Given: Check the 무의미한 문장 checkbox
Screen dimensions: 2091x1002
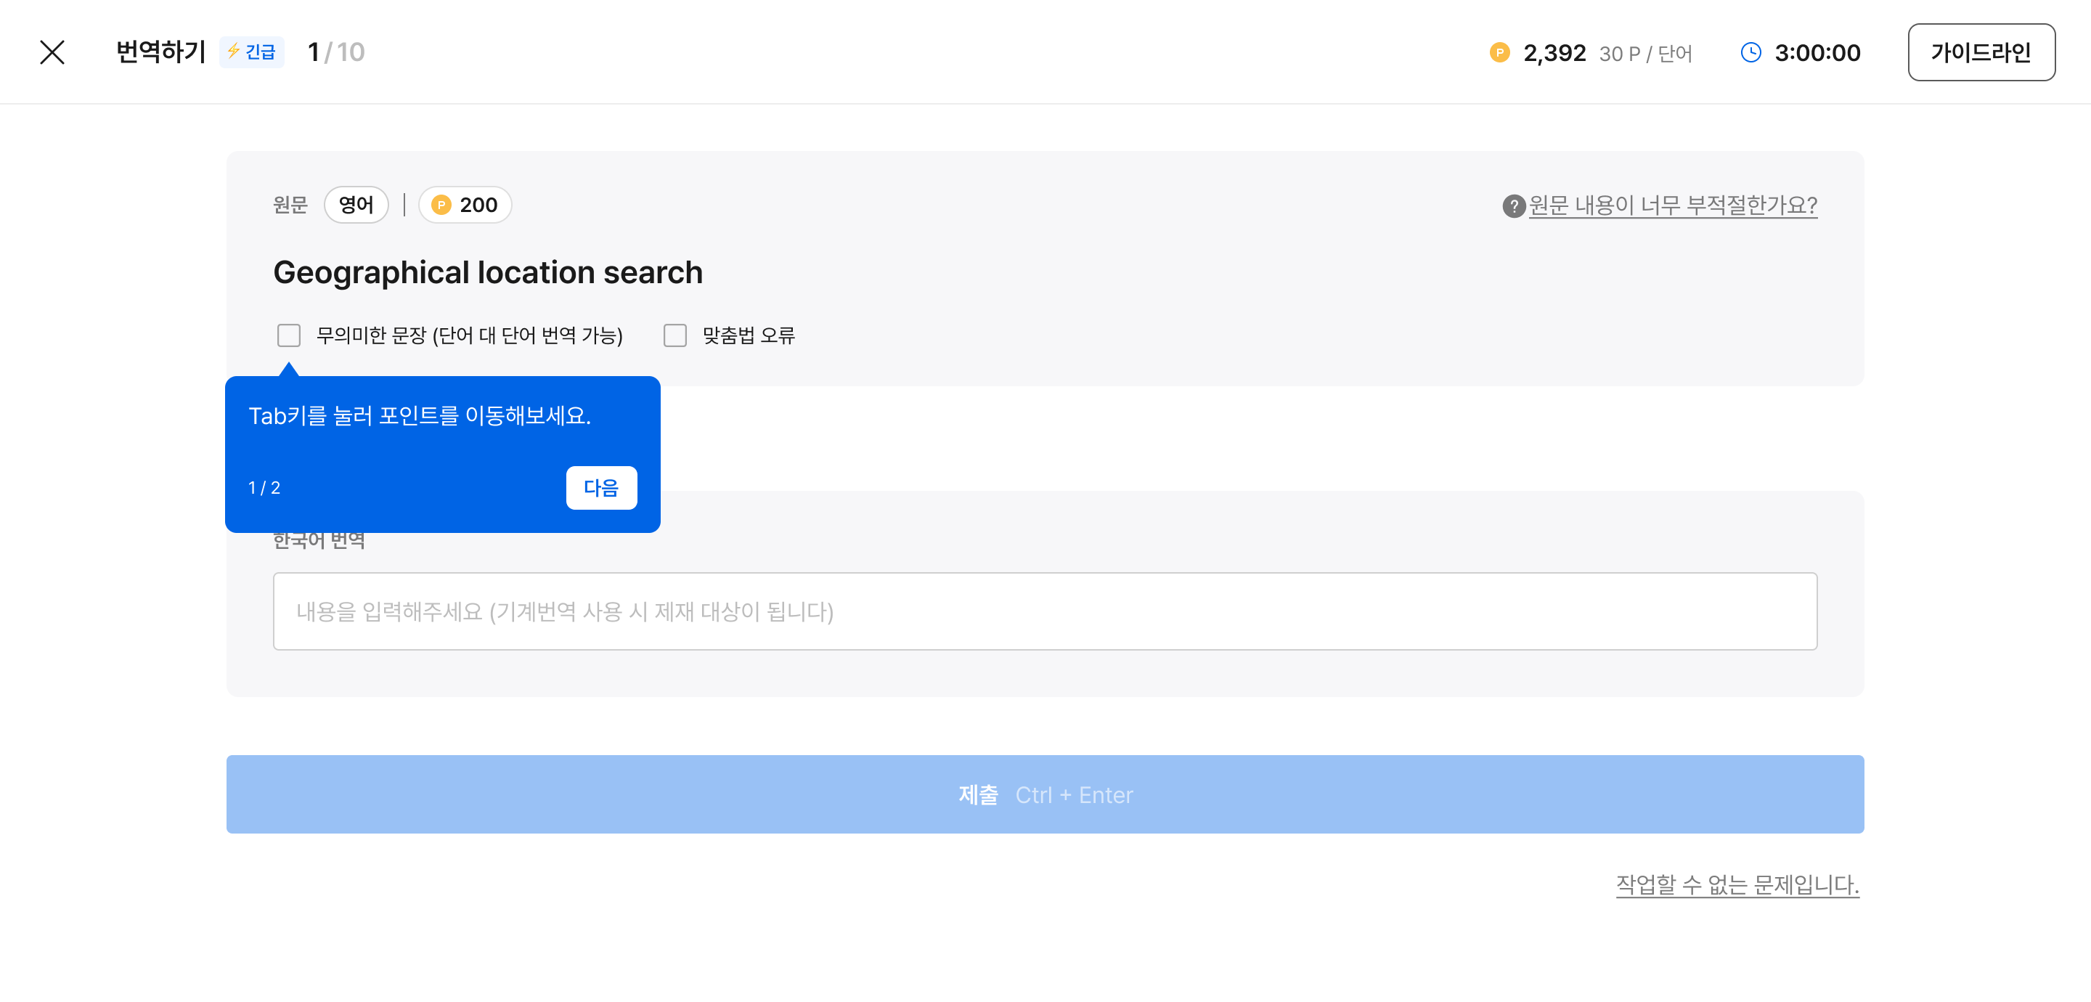Looking at the screenshot, I should (x=289, y=335).
